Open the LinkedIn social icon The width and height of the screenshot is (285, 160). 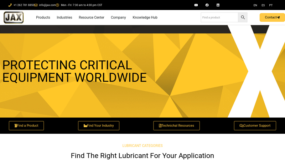click(218, 5)
